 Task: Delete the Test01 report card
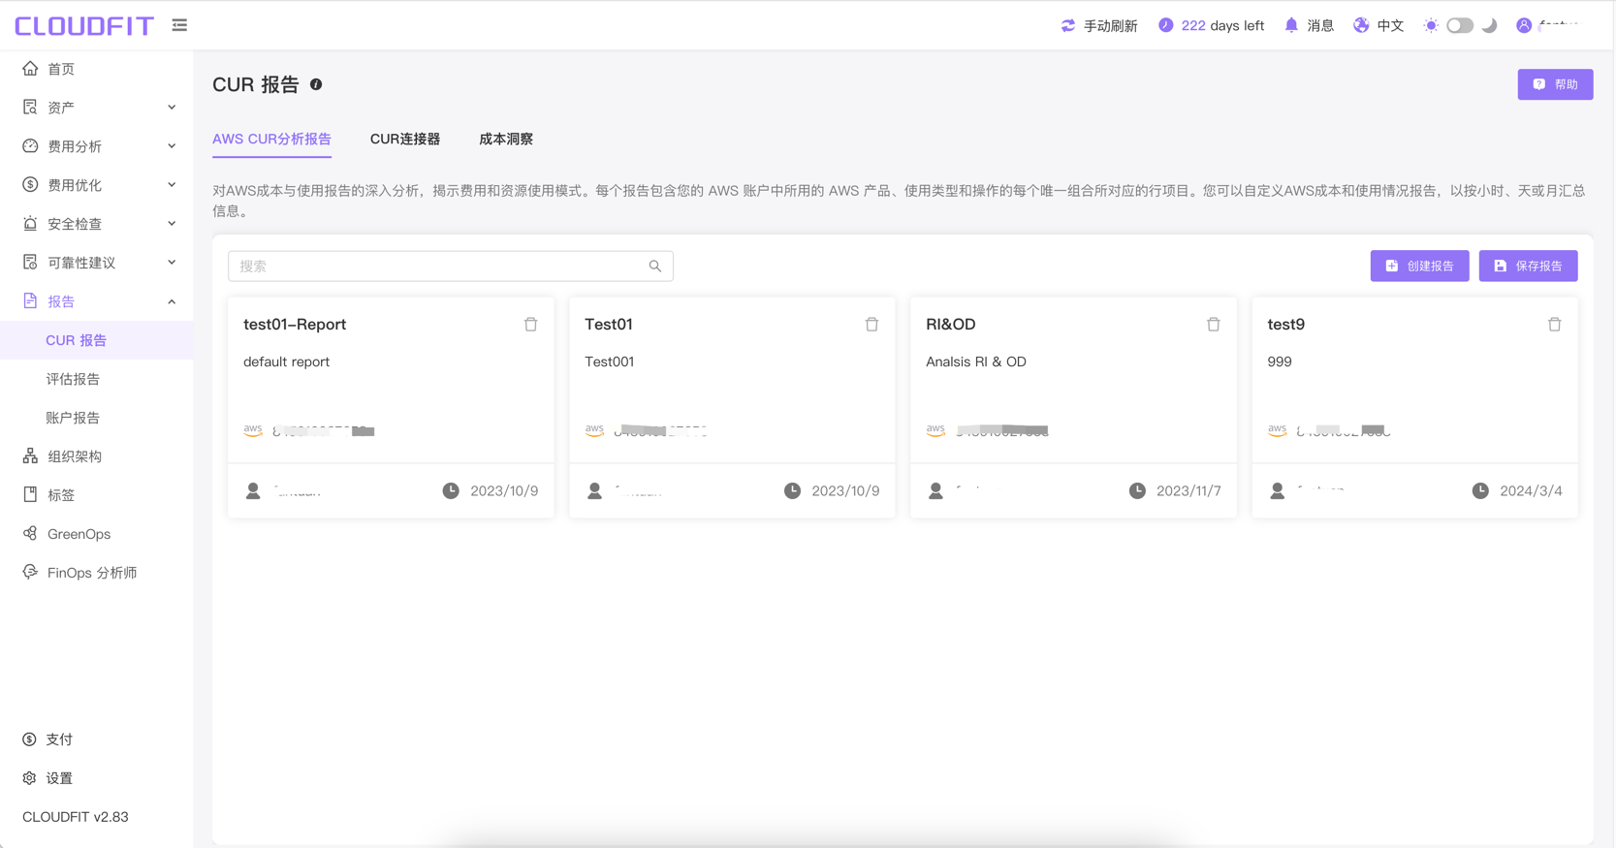[872, 324]
